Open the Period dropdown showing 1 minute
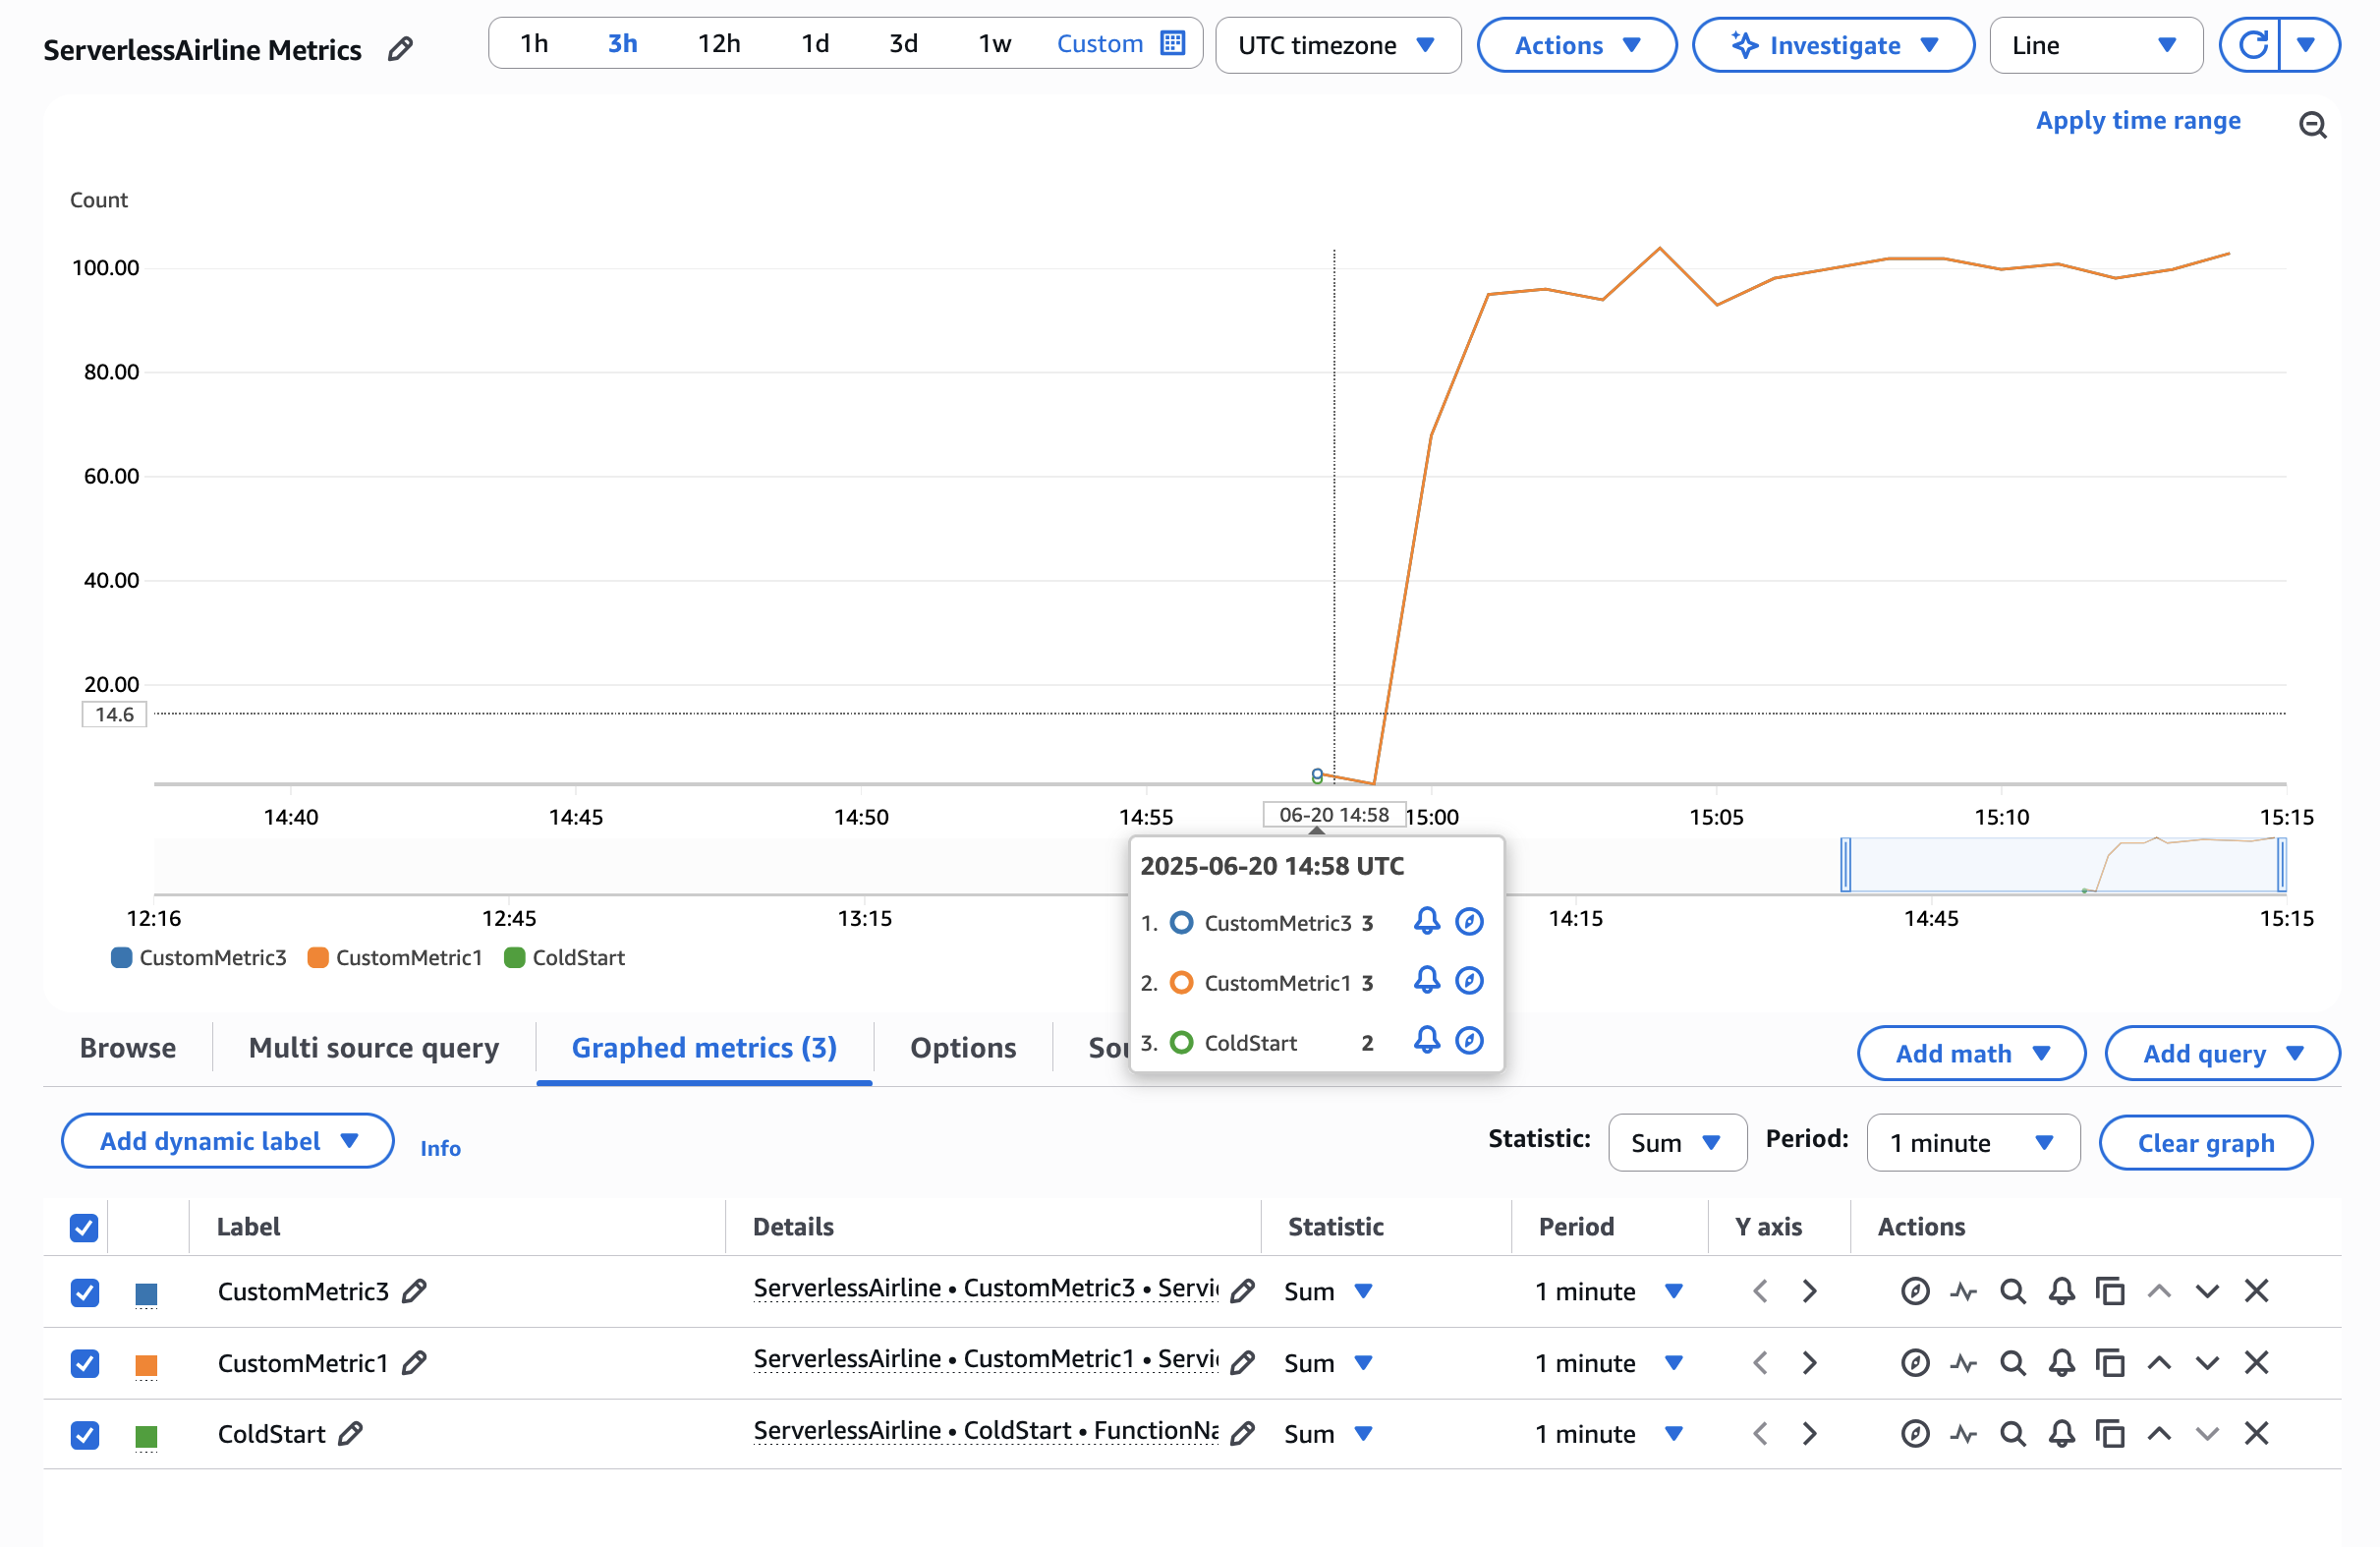Screen dimensions: 2380x1547 pos(1973,1142)
